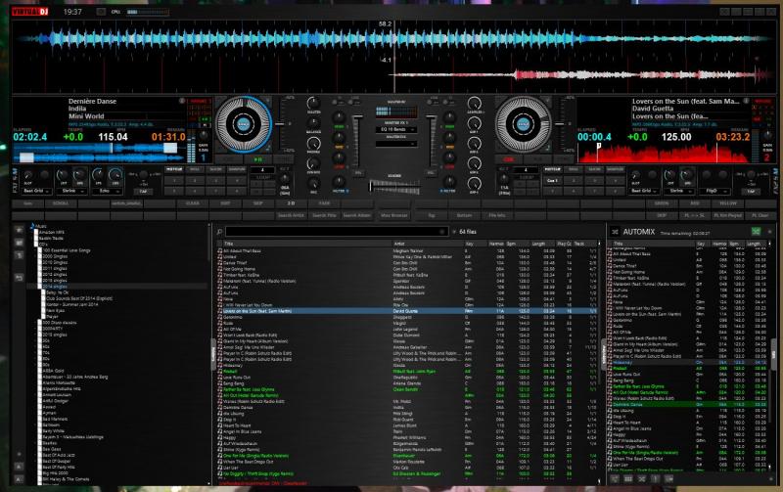Open the empty second Master FX dropdown
Screen dimensions: 783x492
coord(396,144)
